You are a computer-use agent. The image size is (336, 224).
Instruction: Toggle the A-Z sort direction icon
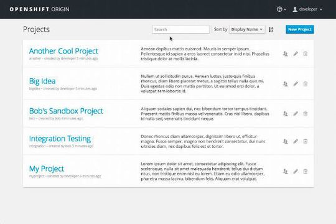pos(271,30)
